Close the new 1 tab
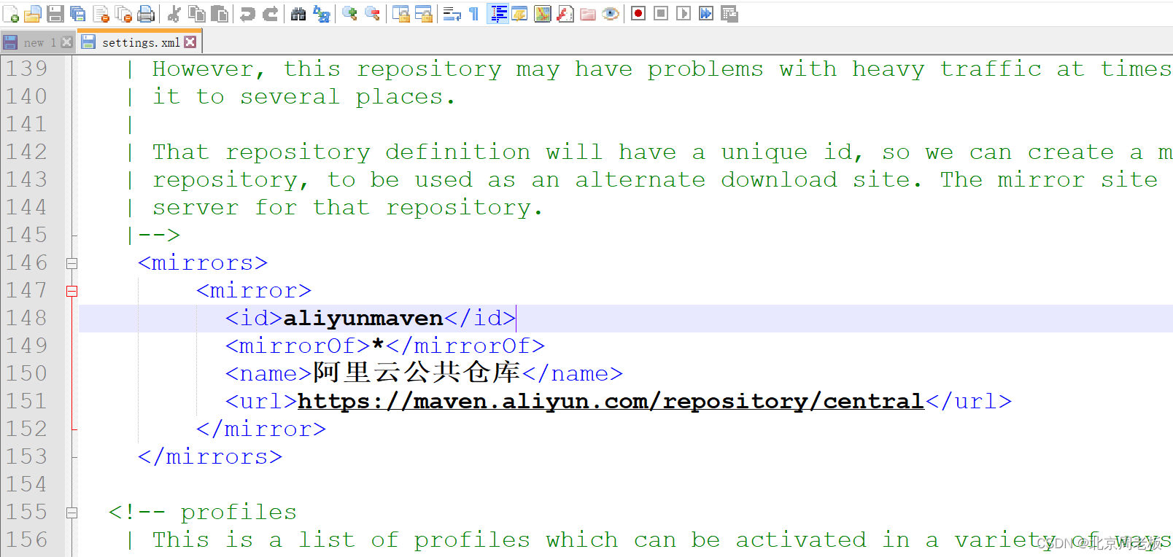The width and height of the screenshot is (1173, 557). tap(67, 42)
